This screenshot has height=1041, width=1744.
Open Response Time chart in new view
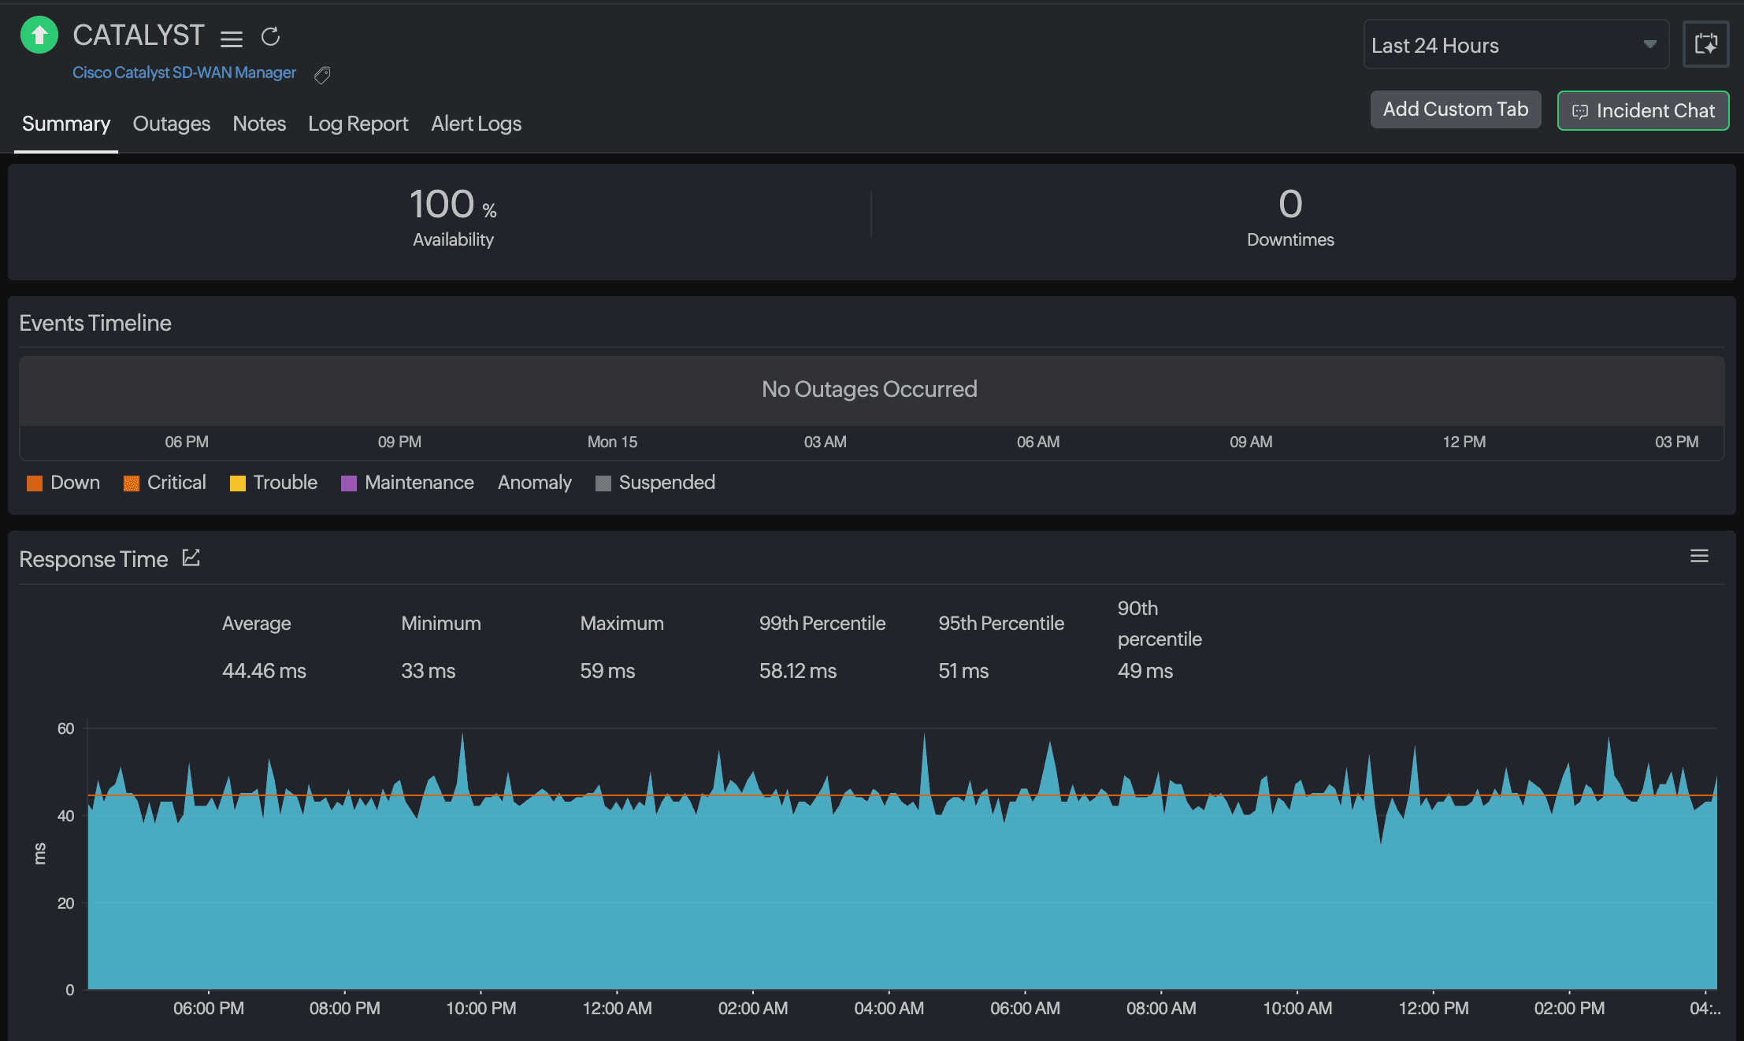(191, 558)
